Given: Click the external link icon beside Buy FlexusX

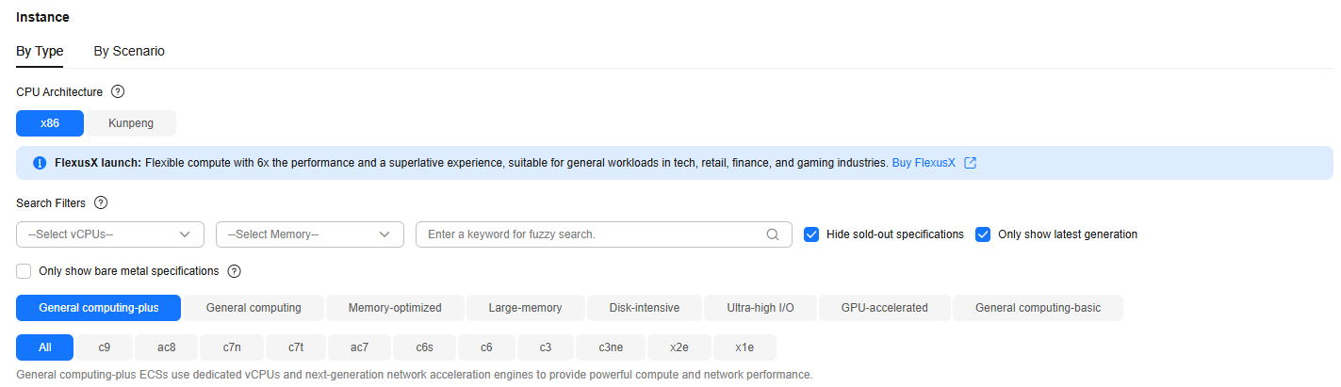Looking at the screenshot, I should 971,163.
